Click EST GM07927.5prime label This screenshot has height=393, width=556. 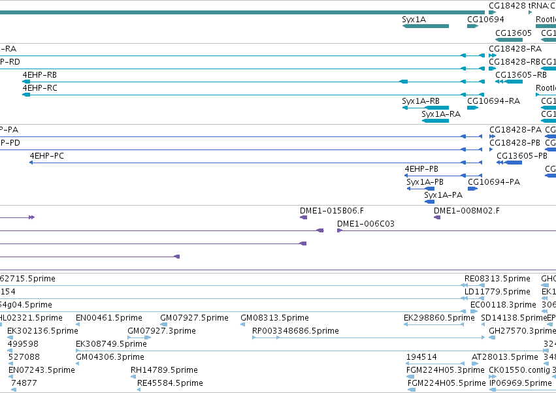pyautogui.click(x=194, y=318)
